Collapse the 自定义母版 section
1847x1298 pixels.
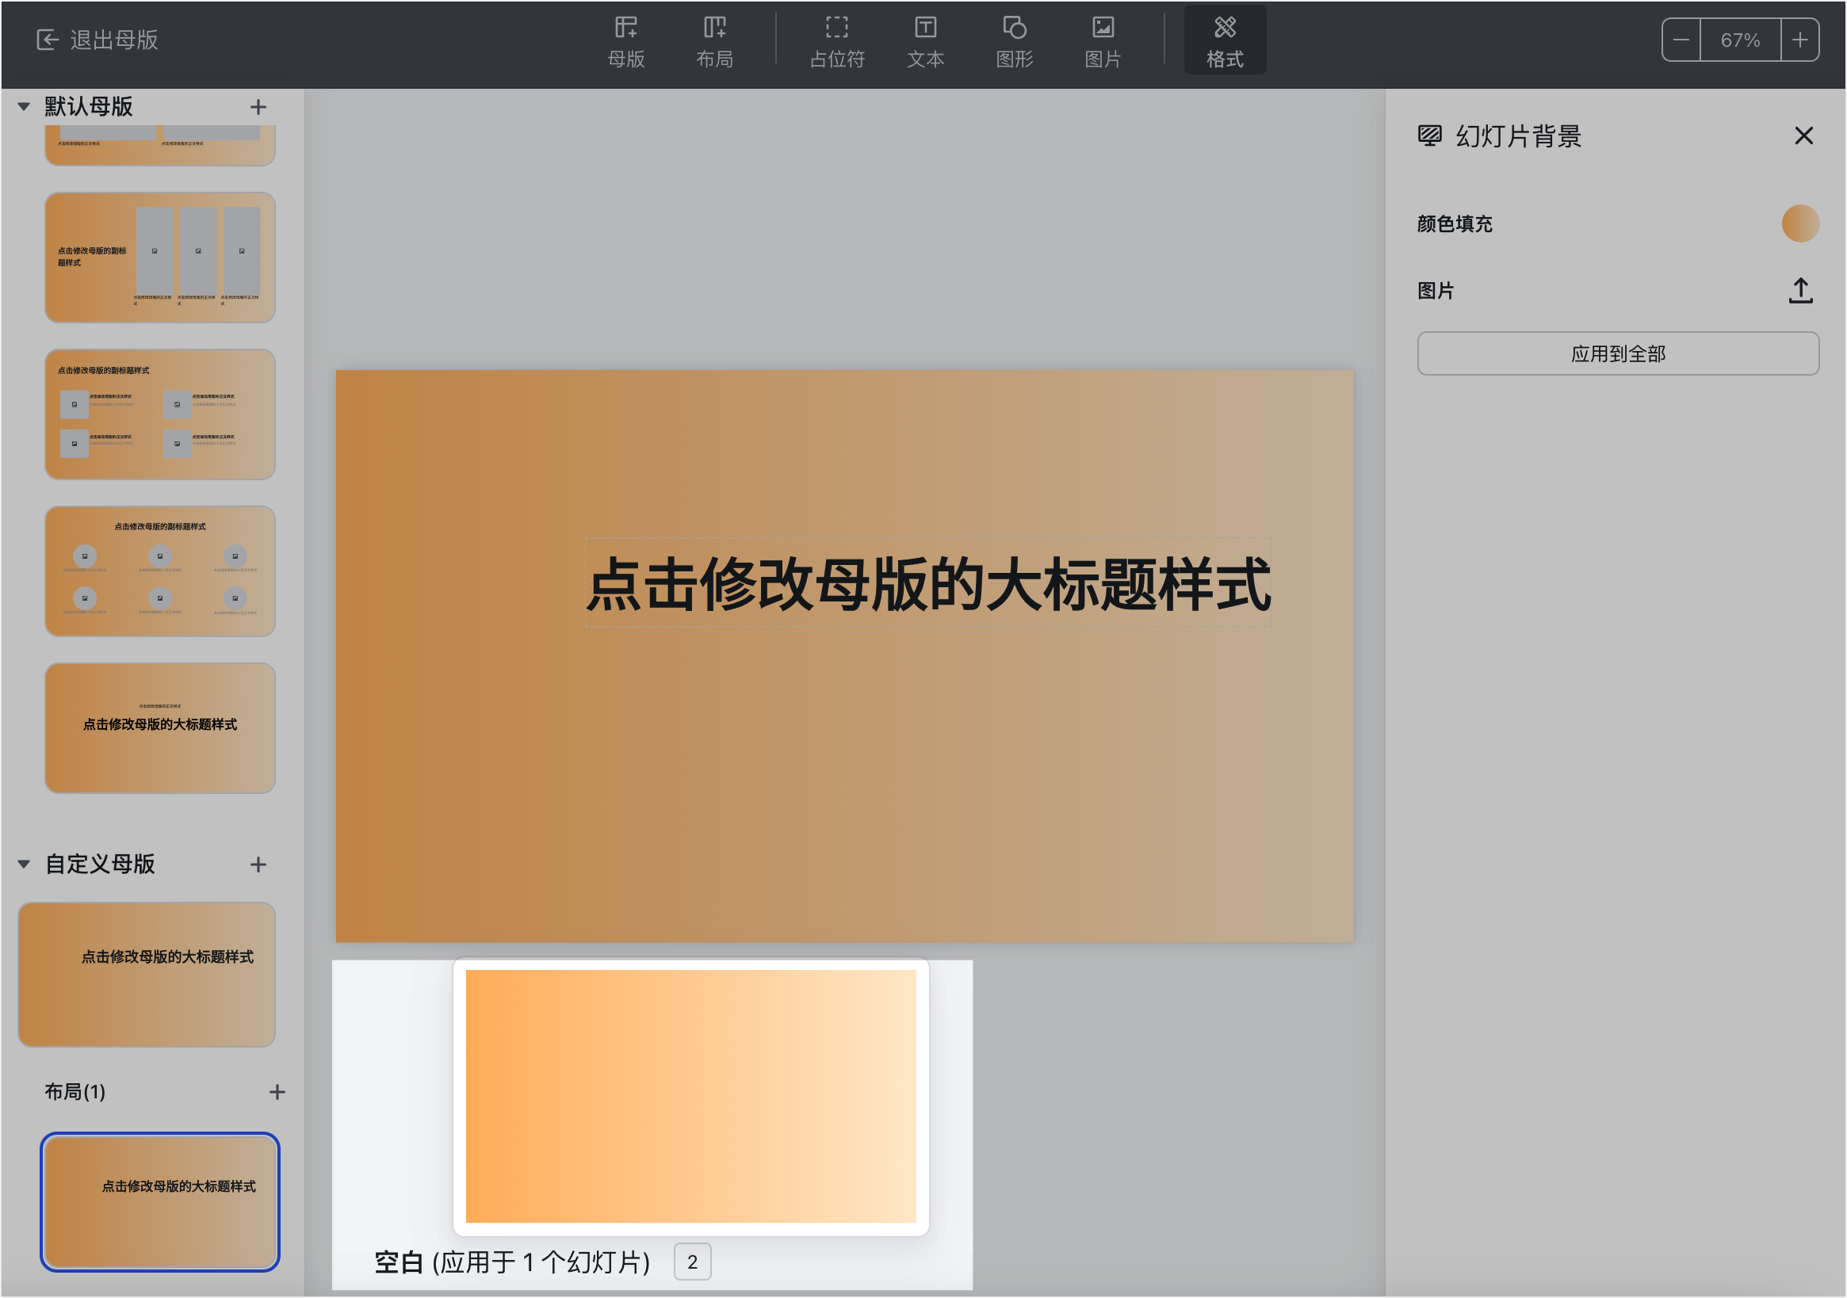click(x=24, y=865)
